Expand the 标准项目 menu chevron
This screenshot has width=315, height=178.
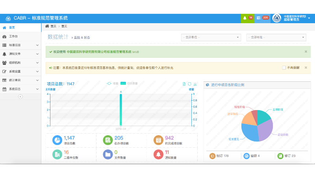click(37, 45)
